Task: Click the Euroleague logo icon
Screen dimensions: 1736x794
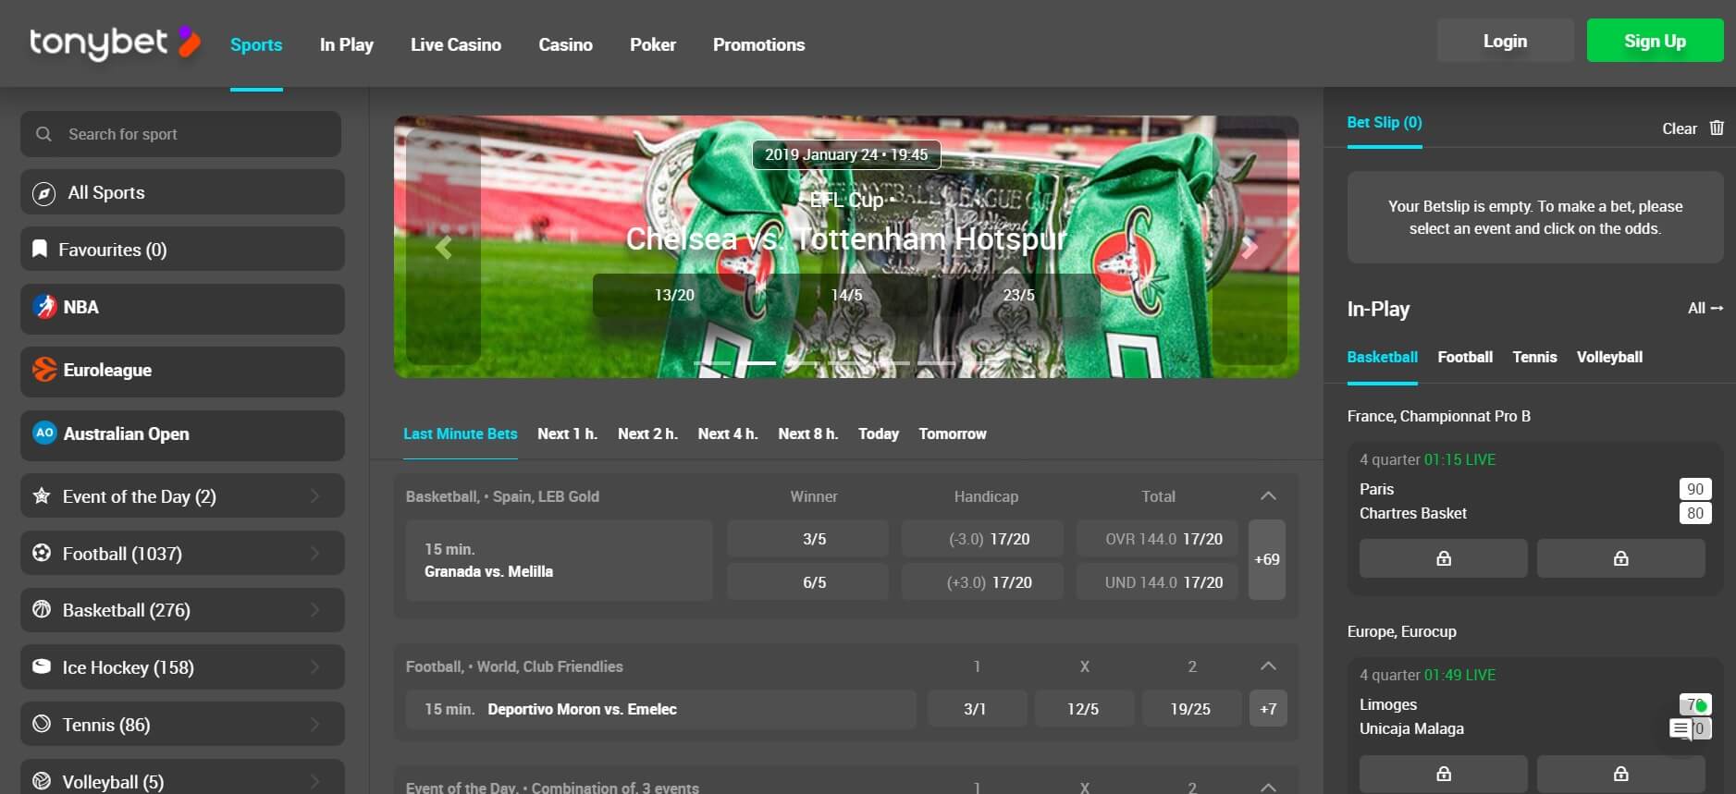Action: tap(44, 370)
